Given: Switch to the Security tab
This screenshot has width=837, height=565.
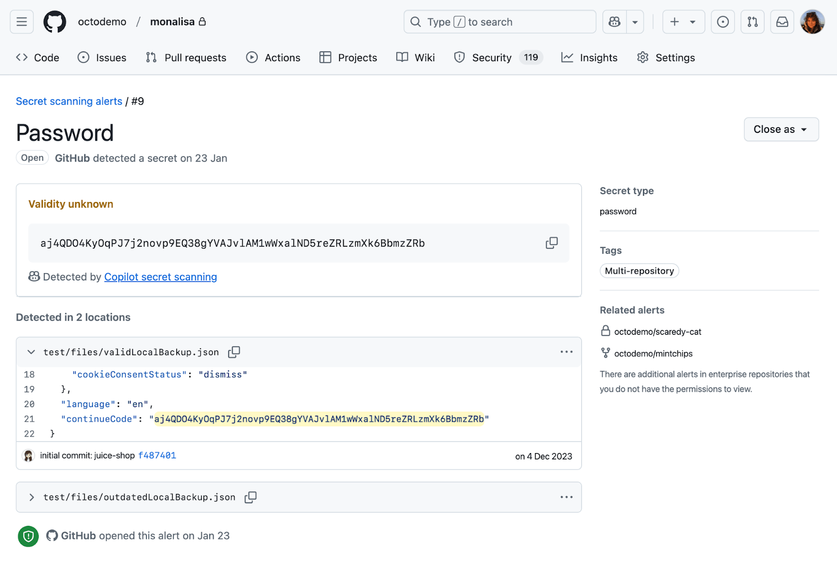Looking at the screenshot, I should 491,58.
